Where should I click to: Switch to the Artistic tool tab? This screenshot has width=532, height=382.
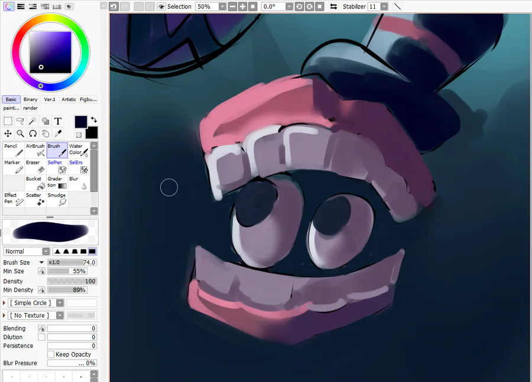[69, 99]
